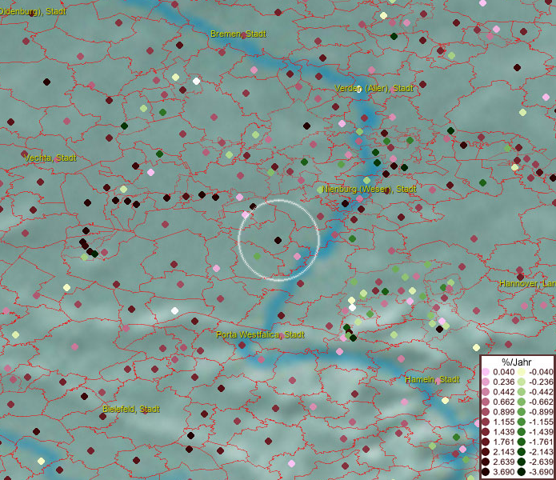Click the 'Bremen, Stadt' map label
The image size is (556, 480).
238,34
